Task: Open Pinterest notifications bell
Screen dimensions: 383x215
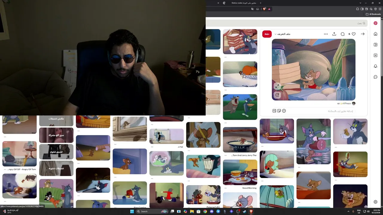Action: pos(376,66)
